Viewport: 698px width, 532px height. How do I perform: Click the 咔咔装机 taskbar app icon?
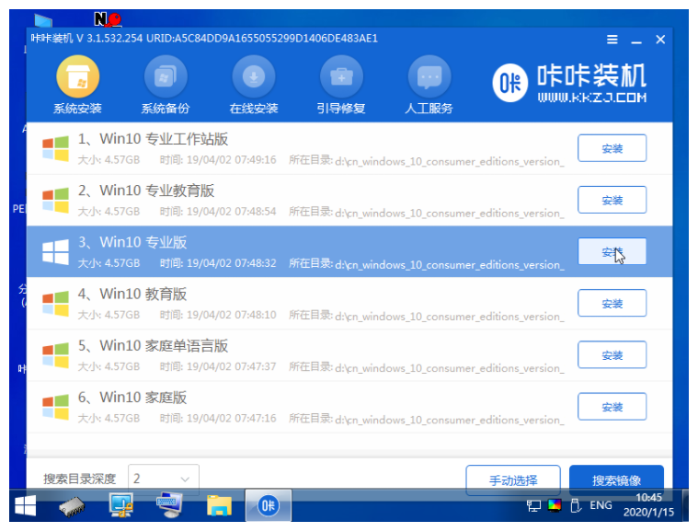coord(268,505)
